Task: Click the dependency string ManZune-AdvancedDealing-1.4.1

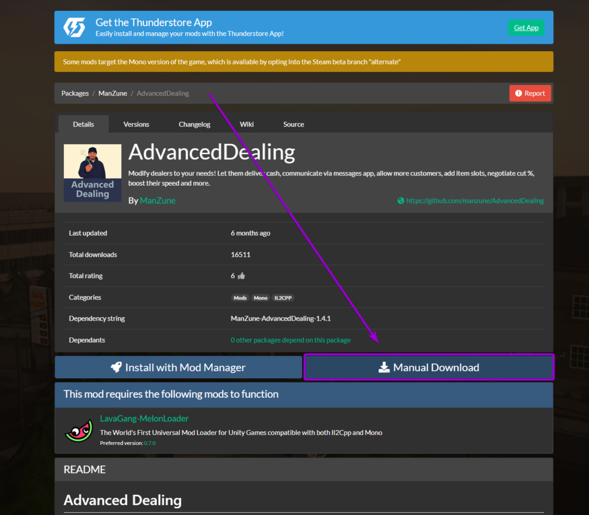Action: point(281,318)
